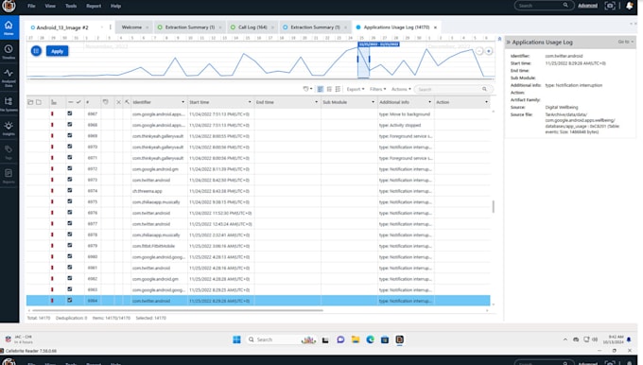Expand the Export dropdown
Image resolution: width=643 pixels, height=365 pixels.
tap(356, 89)
